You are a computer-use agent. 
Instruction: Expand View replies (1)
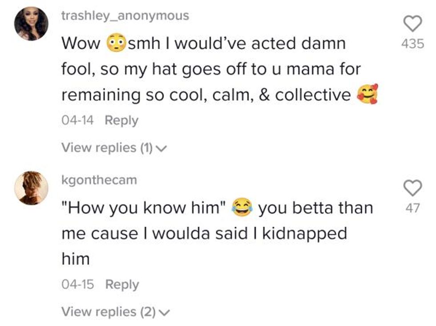(x=106, y=147)
